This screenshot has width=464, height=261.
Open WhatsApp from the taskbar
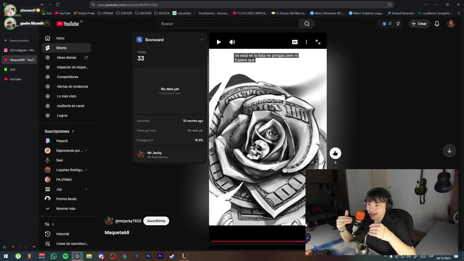point(54,256)
